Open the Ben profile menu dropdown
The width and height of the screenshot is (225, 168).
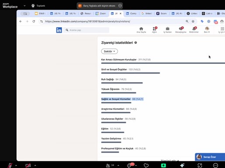point(207,30)
